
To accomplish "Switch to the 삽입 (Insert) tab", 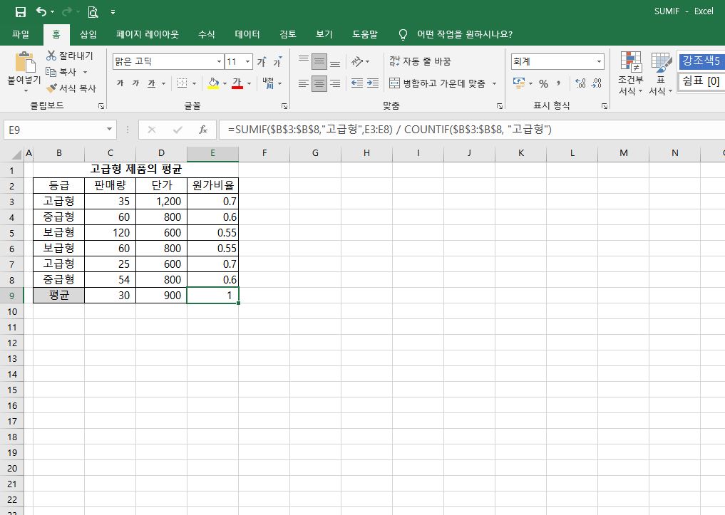I will [88, 34].
